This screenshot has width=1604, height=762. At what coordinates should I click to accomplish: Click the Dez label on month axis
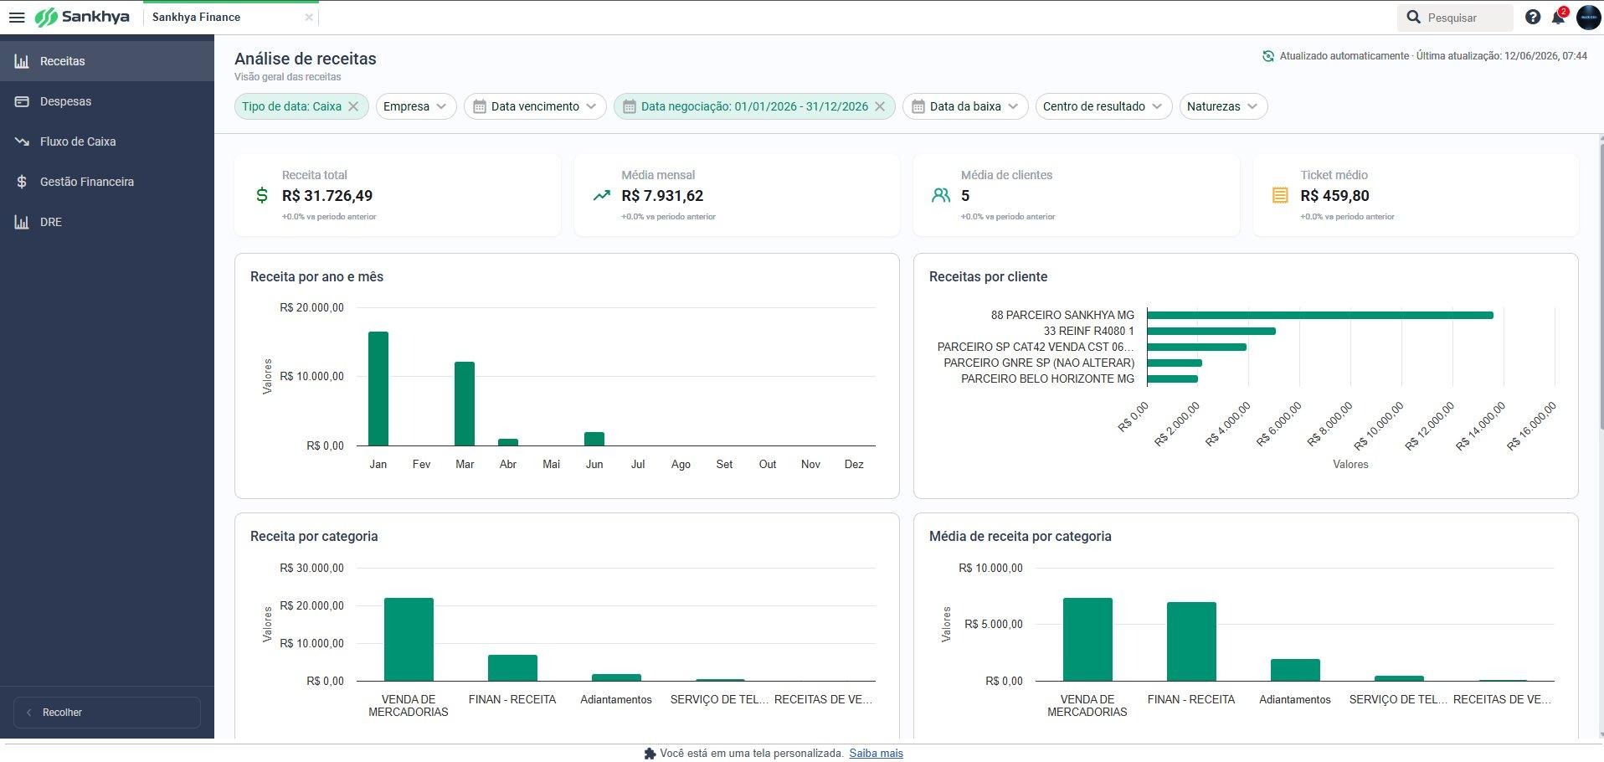(854, 464)
